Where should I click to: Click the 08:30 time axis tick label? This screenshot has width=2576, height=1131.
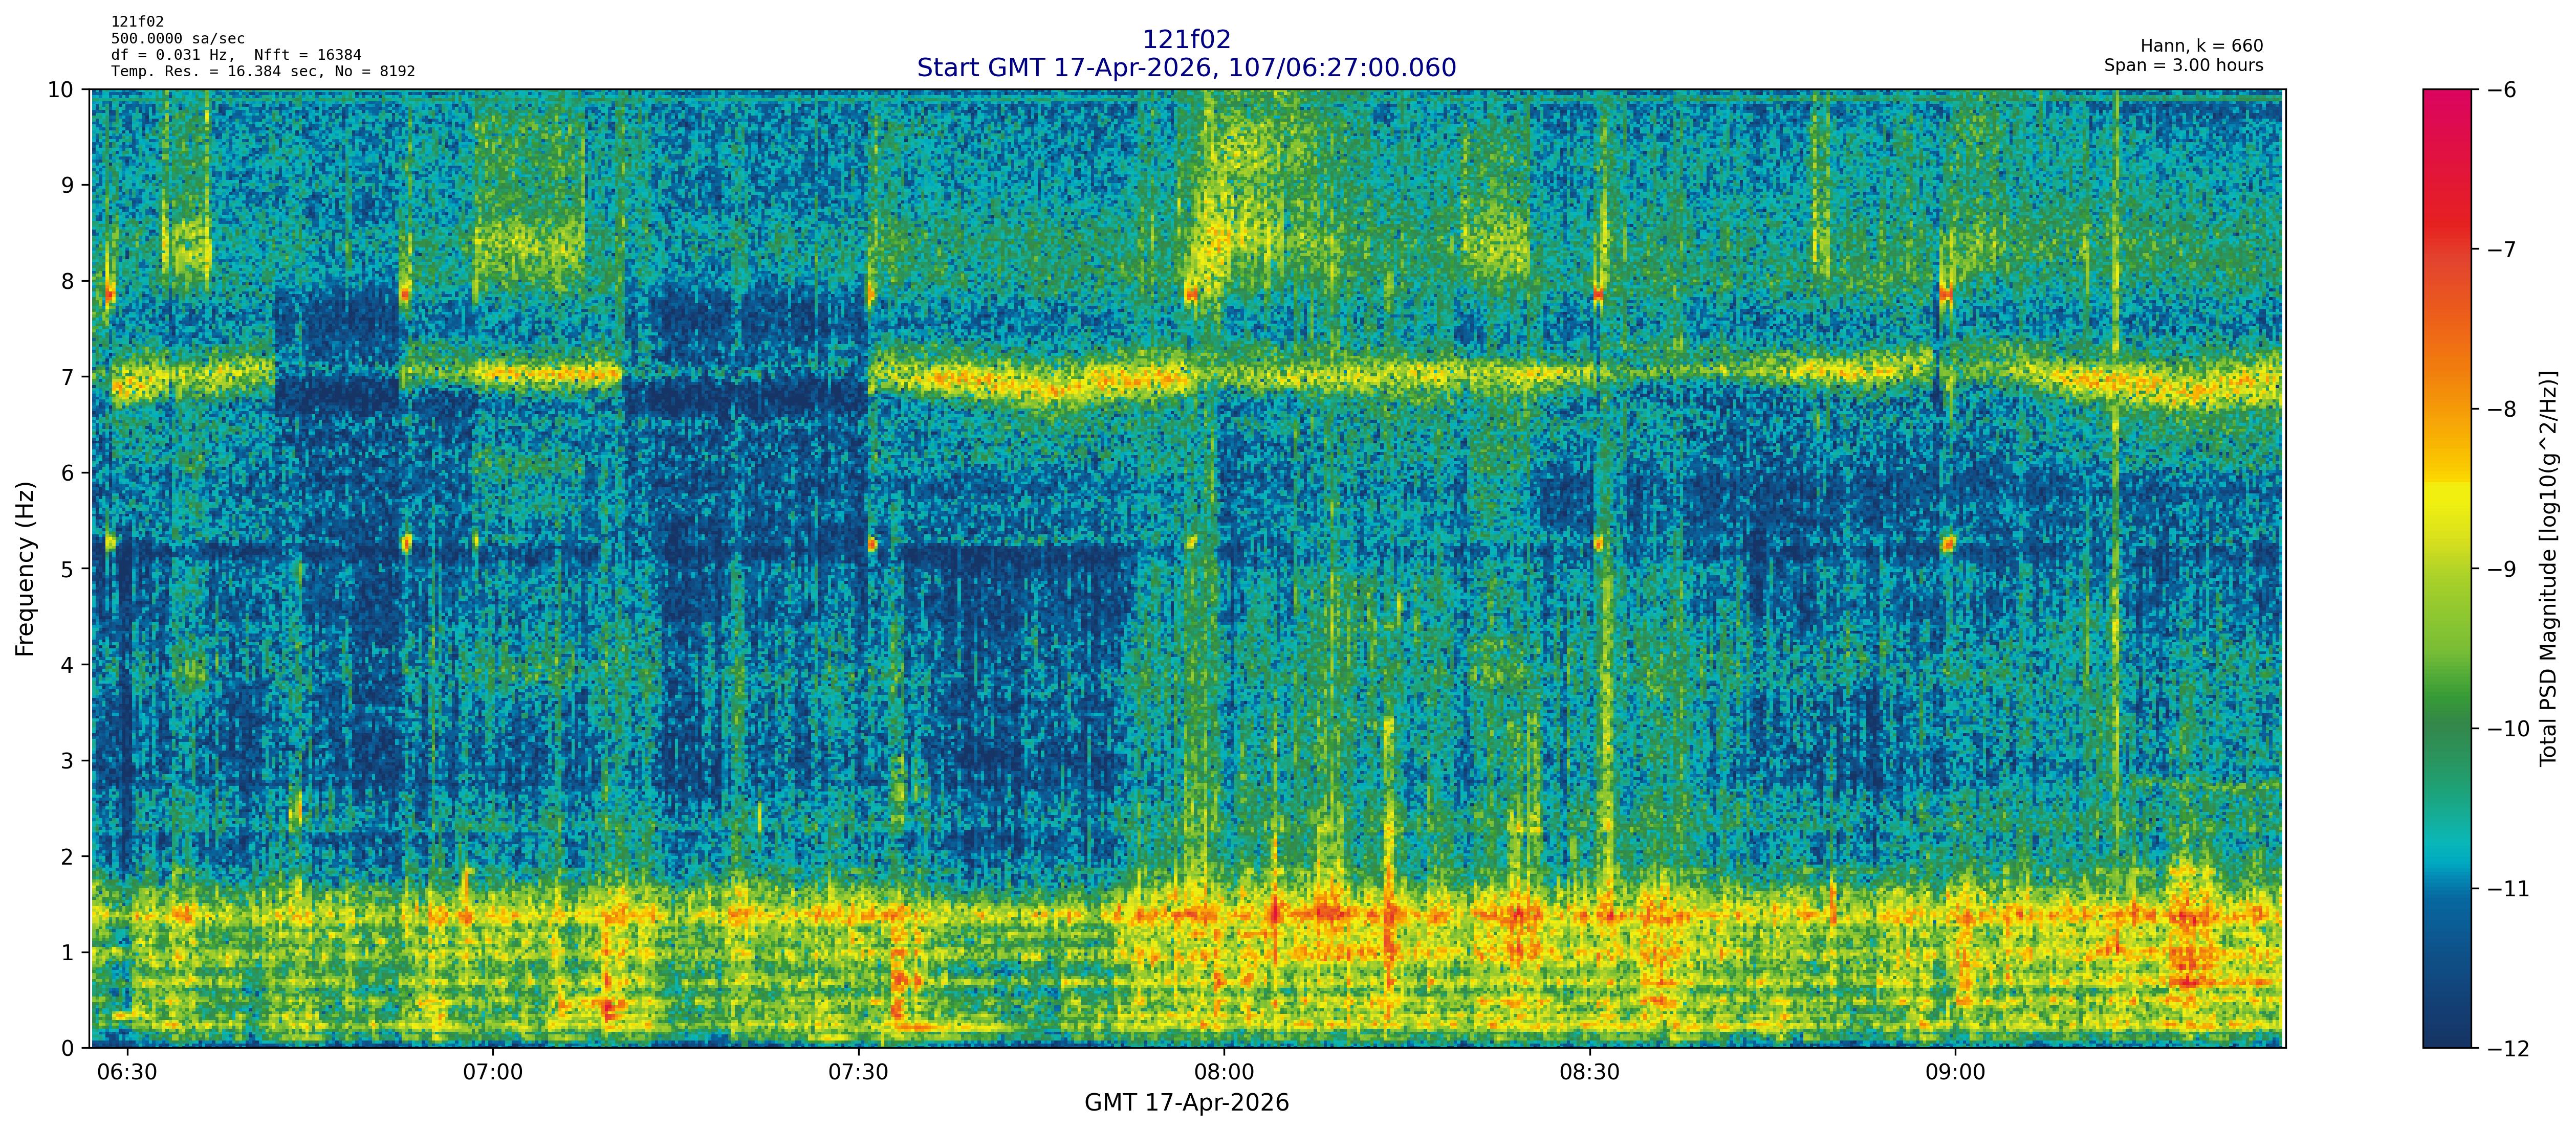pos(1589,1073)
